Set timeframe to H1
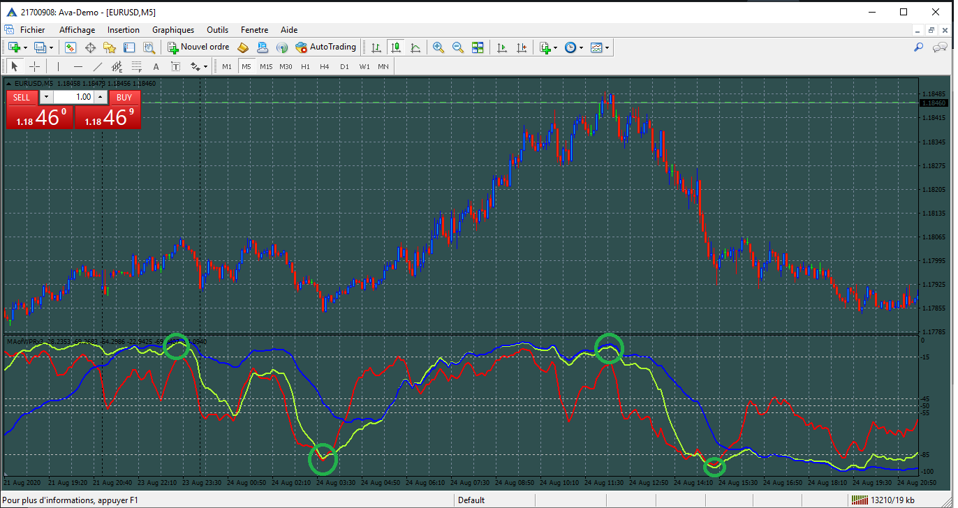The image size is (958, 508). pos(305,66)
